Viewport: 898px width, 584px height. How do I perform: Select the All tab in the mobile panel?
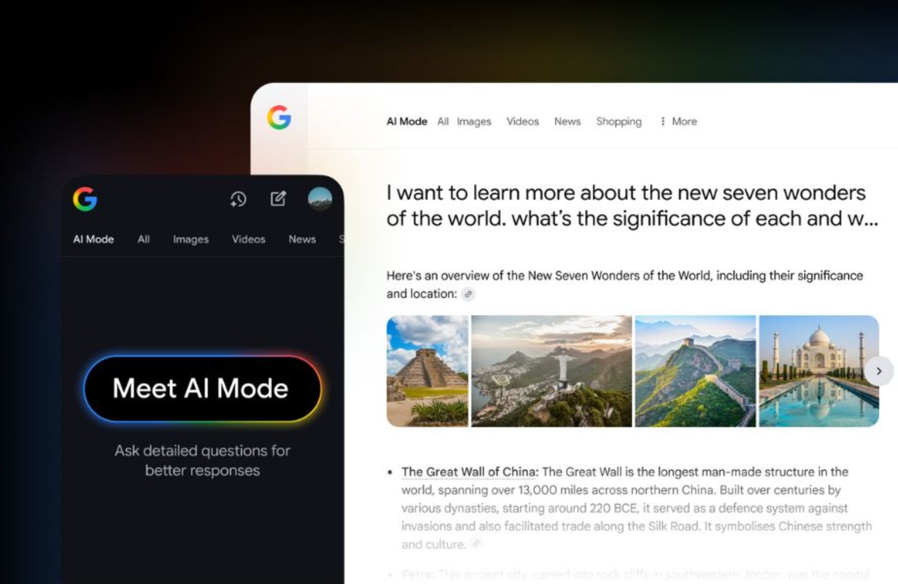tap(143, 239)
